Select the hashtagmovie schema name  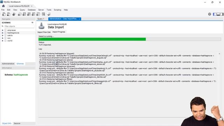click(13, 33)
